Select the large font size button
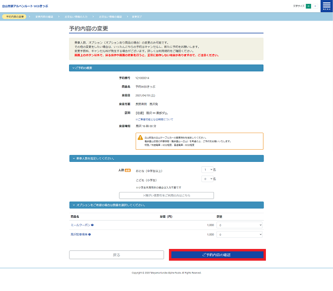 (x=315, y=6)
